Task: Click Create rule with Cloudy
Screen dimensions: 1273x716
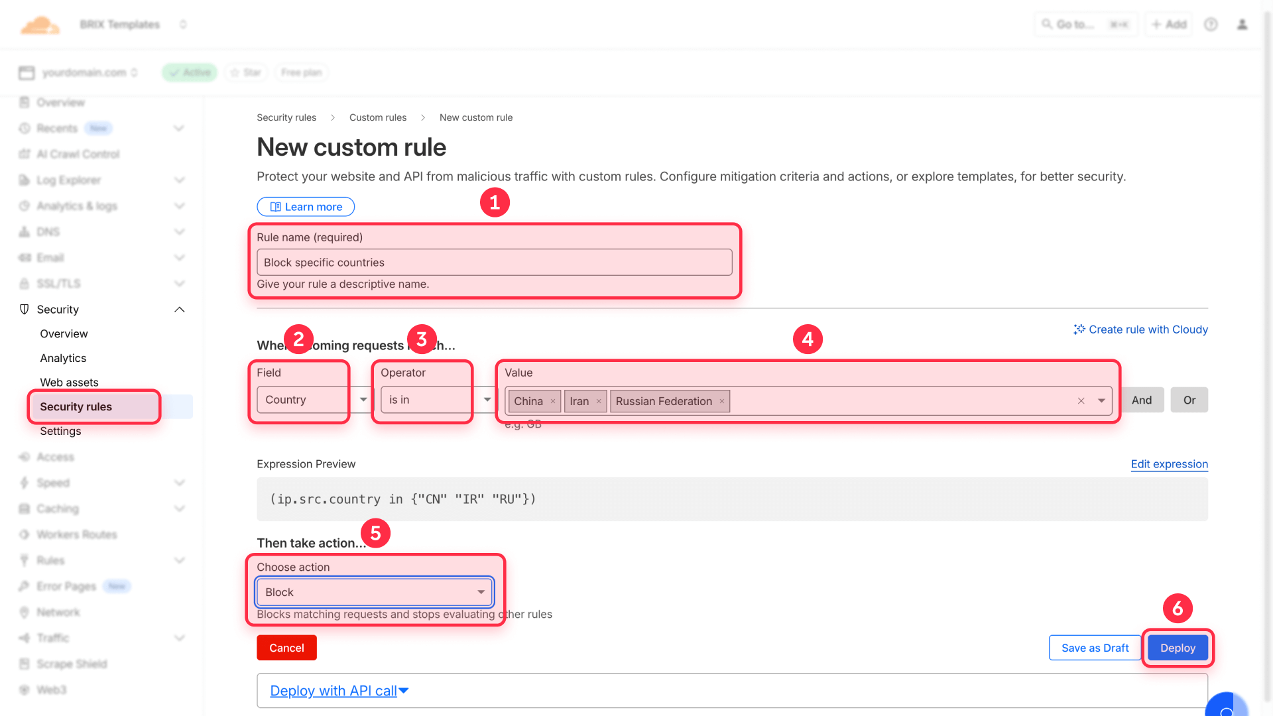Action: 1147,329
